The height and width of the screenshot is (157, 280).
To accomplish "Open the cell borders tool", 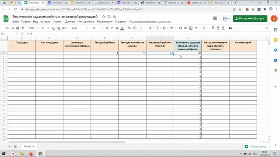I will pyautogui.click(x=135, y=28).
